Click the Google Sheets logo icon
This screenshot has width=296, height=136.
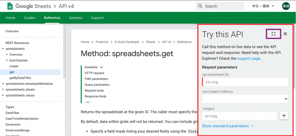pos(10,6)
